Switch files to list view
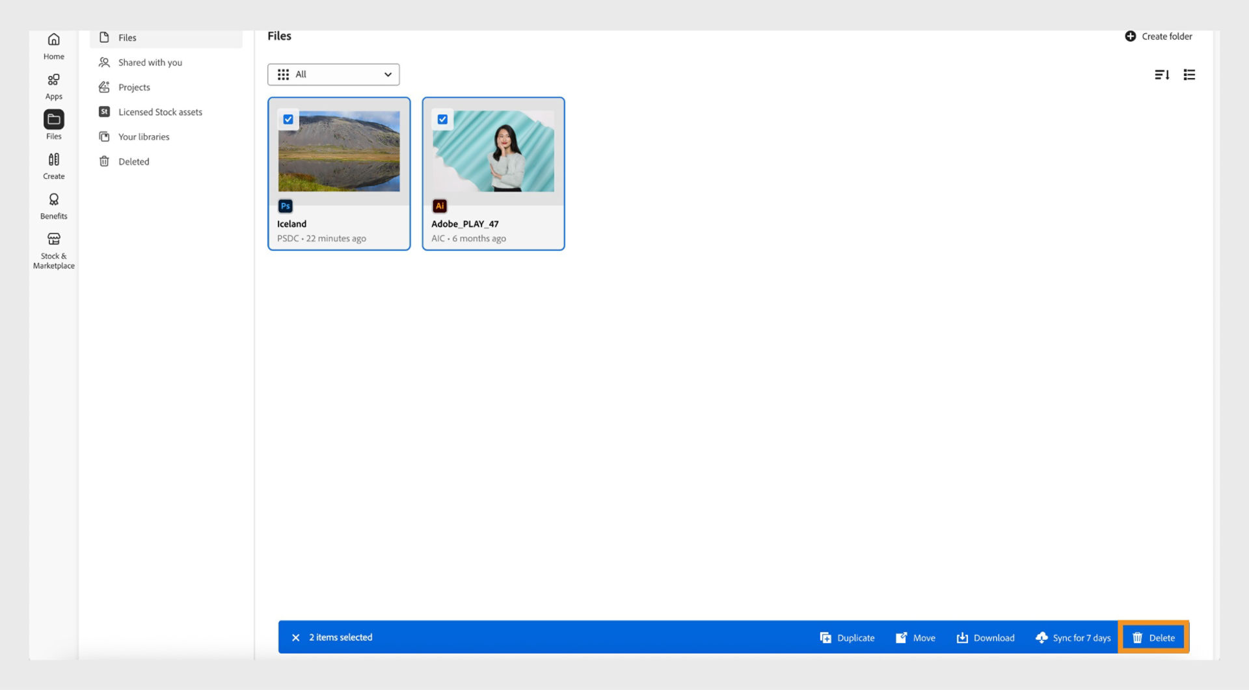This screenshot has width=1249, height=690. 1189,75
